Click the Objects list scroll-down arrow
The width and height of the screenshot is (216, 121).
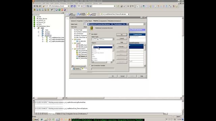[x=113, y=60]
